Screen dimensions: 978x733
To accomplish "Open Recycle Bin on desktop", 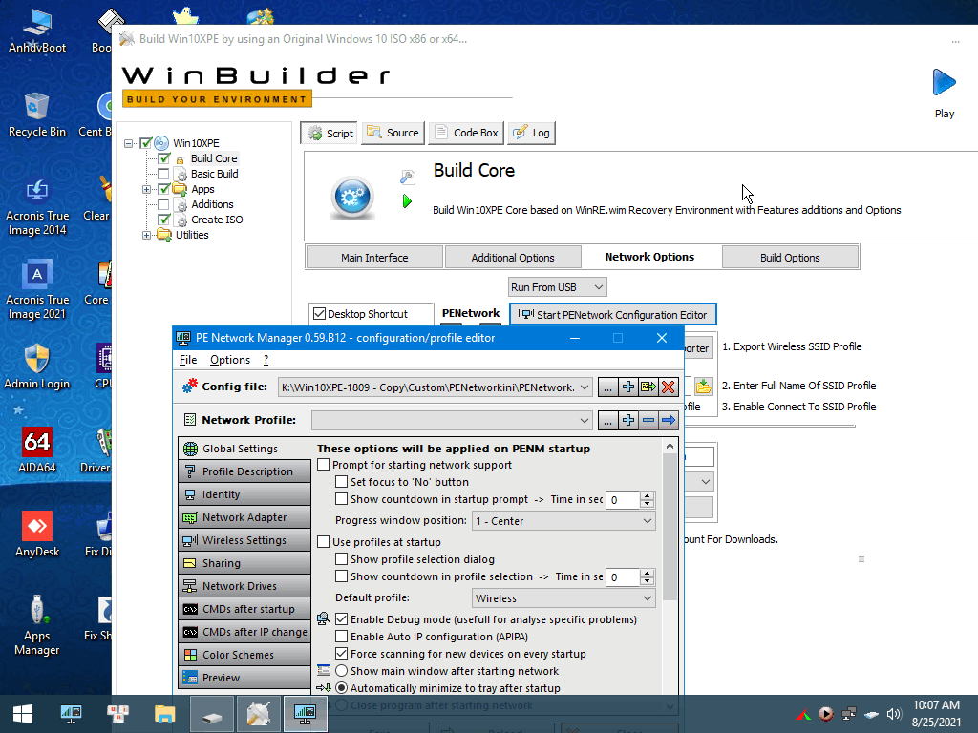I will 37,115.
